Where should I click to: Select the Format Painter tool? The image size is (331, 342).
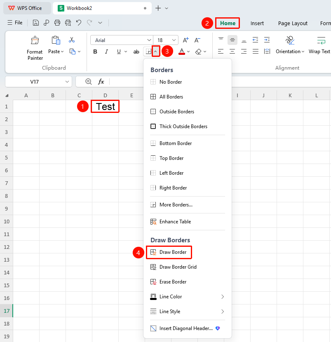coord(35,48)
